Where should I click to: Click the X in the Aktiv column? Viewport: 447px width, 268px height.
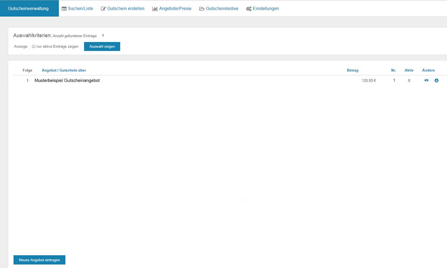[x=409, y=80]
